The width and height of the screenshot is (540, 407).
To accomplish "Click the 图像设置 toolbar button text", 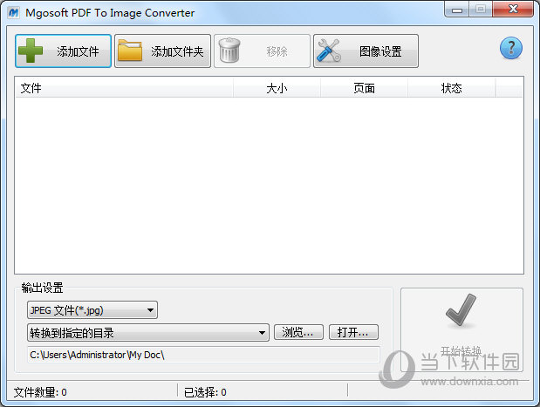I will [x=380, y=51].
